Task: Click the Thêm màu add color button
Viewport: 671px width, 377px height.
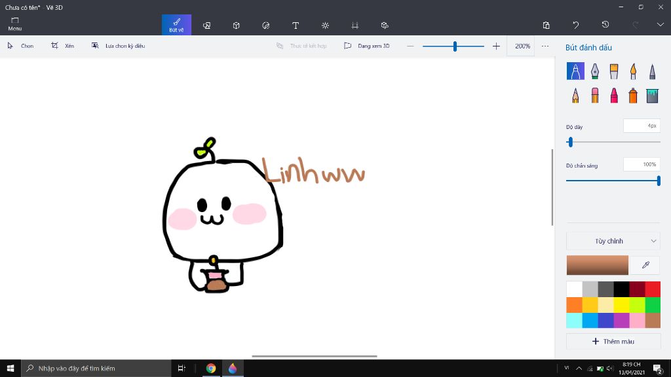Action: [613, 342]
